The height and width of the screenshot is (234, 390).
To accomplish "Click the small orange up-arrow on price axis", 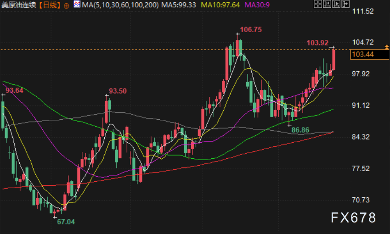I will coord(387,47).
